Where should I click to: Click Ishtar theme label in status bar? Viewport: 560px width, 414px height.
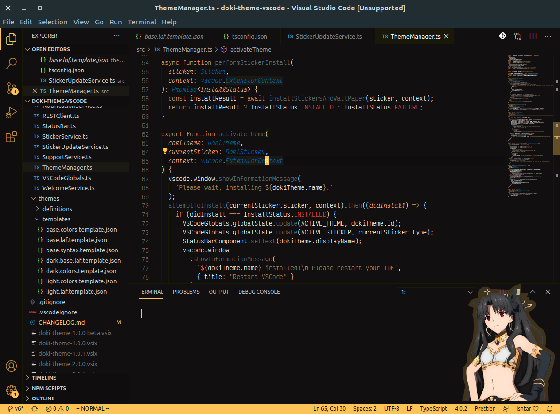[527, 409]
